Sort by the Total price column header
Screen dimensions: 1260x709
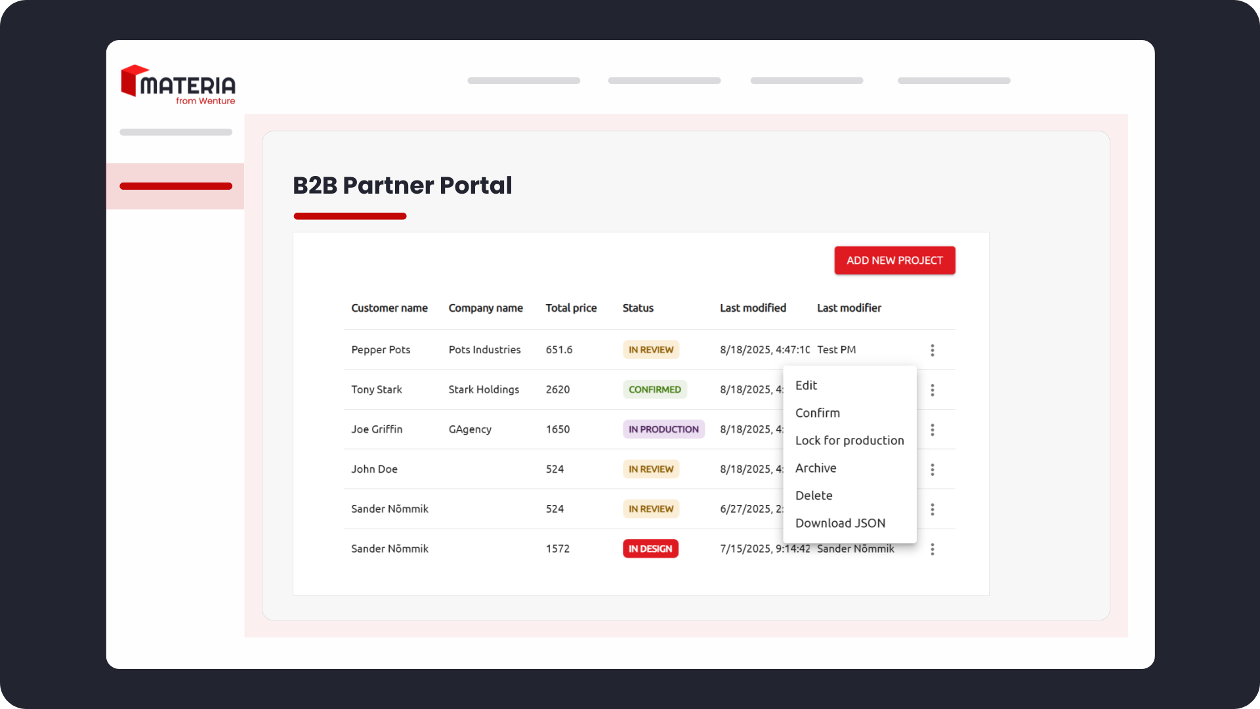pyautogui.click(x=571, y=308)
